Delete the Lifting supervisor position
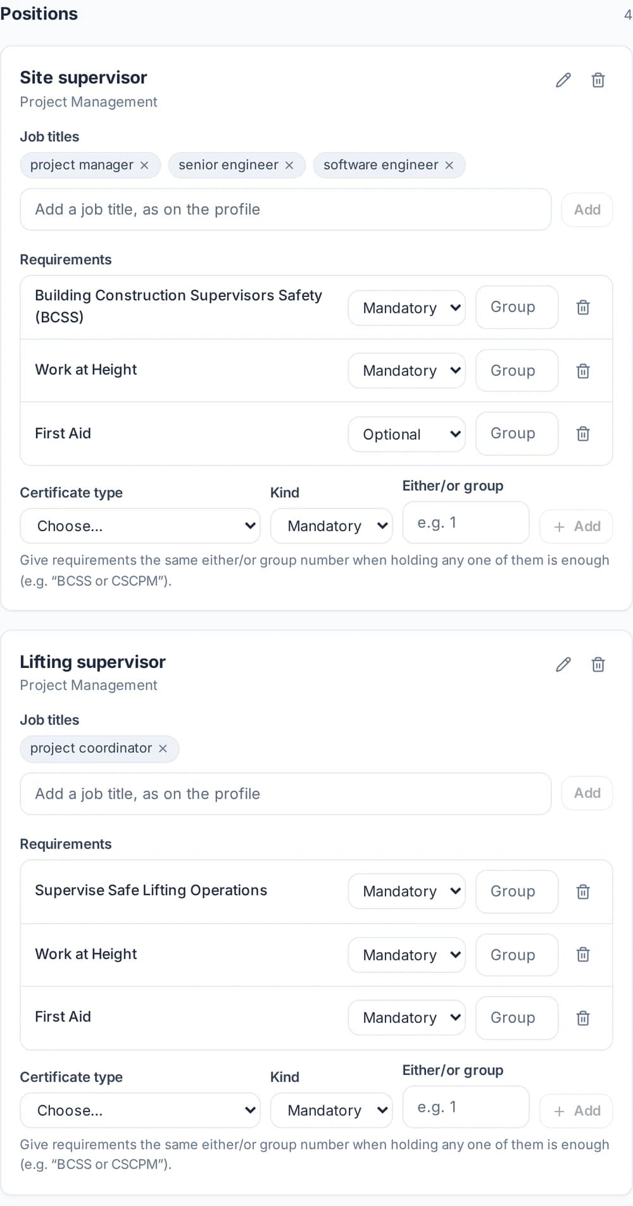 coord(598,665)
